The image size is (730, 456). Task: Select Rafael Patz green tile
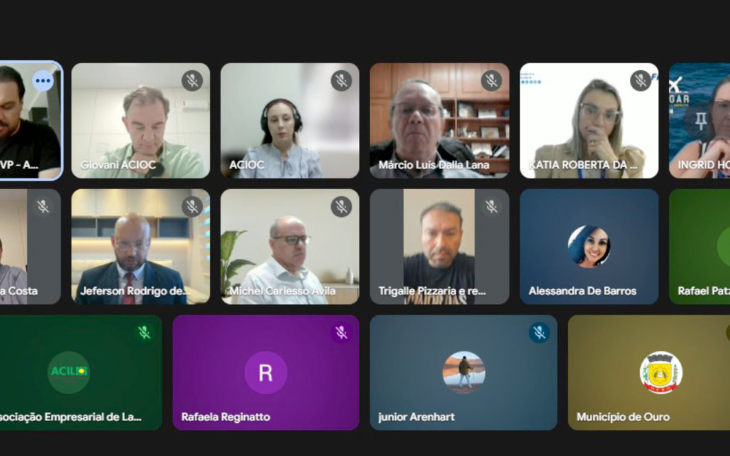click(700, 247)
